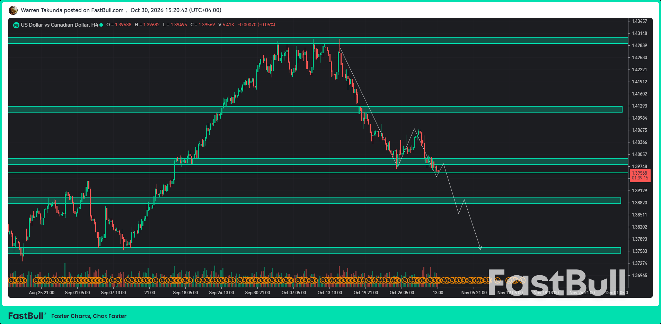Screen dimensions: 661x324
Task: Click price axis label 1.38820
Action: click(x=639, y=203)
